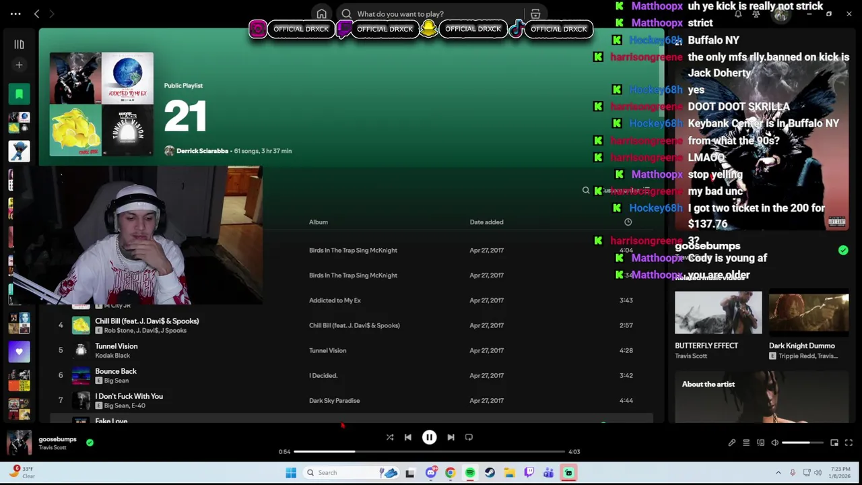Open Your Library sidebar icon
The image size is (862, 485).
19,44
